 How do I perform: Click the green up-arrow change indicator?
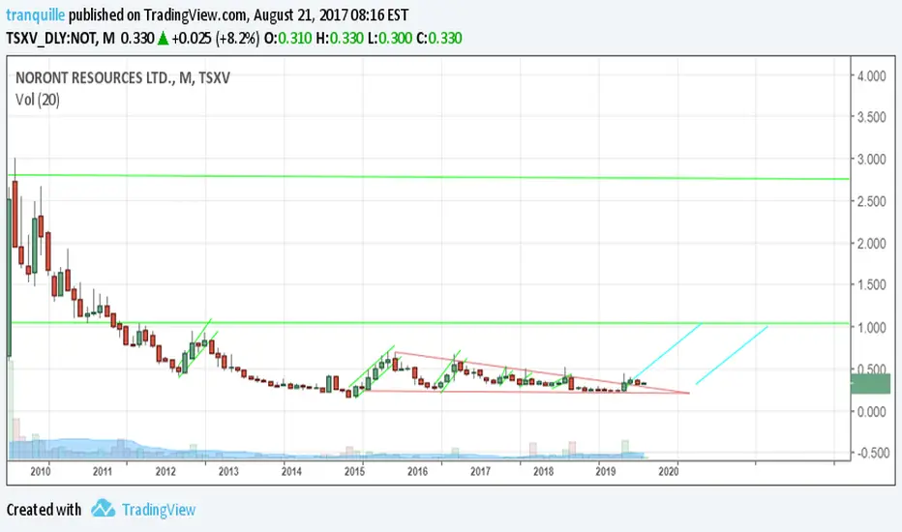click(x=164, y=39)
